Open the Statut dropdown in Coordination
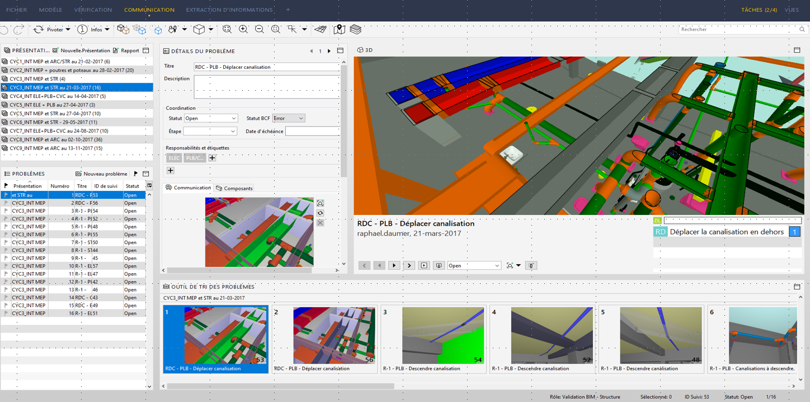 click(x=211, y=118)
